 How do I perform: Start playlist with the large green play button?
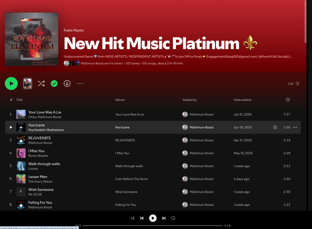11,84
